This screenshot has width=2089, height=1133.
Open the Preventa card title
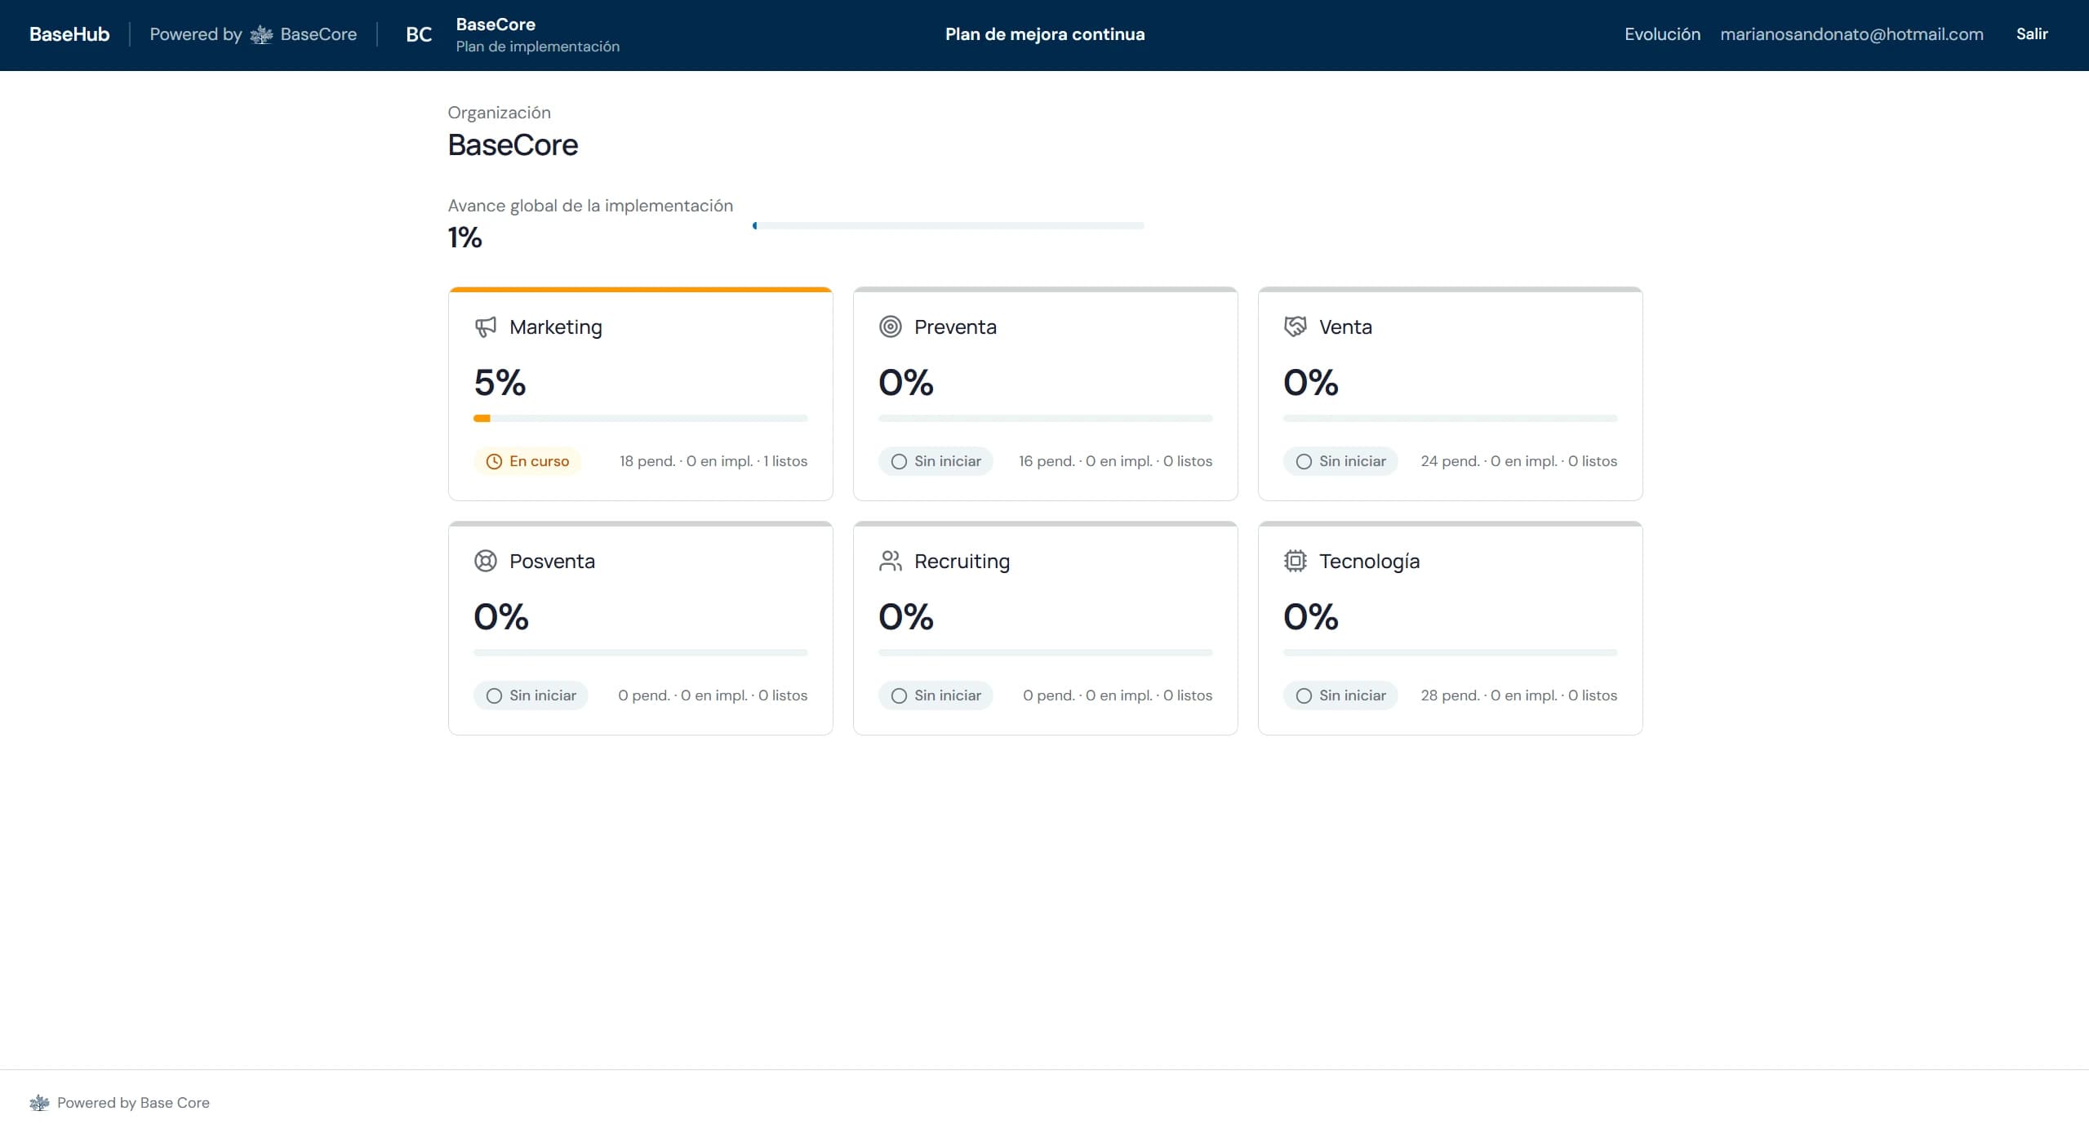[955, 327]
